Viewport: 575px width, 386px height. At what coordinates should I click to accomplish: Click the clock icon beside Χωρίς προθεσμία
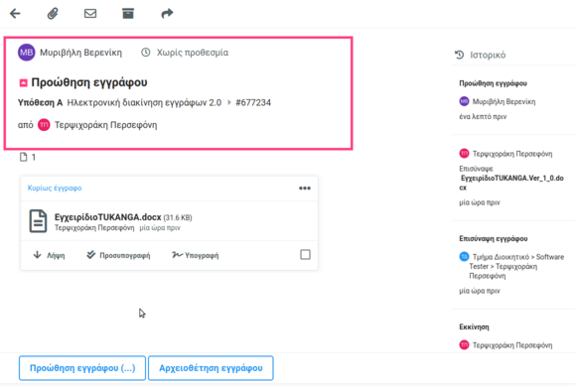pos(146,53)
